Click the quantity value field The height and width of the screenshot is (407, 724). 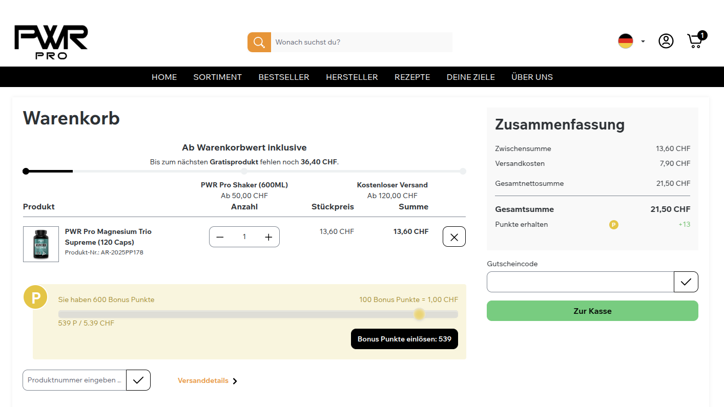coord(244,237)
